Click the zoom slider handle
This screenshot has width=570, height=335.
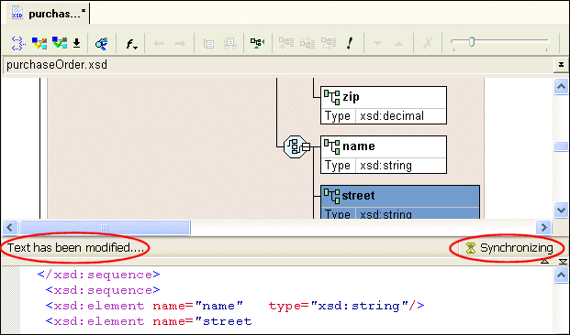[472, 42]
